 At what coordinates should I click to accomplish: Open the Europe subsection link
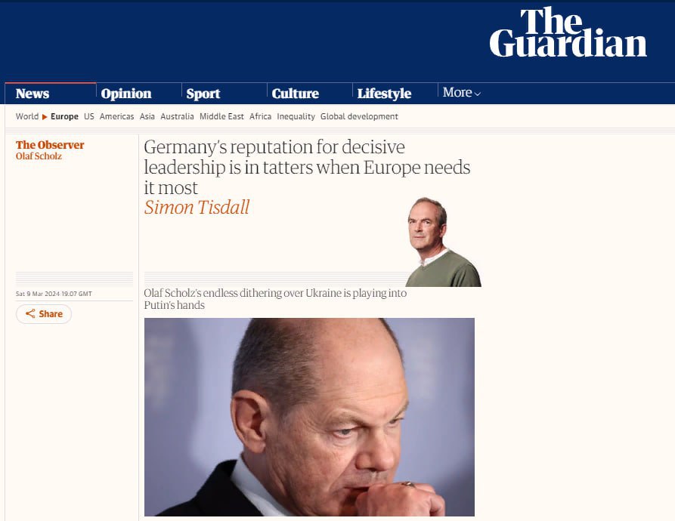point(64,116)
